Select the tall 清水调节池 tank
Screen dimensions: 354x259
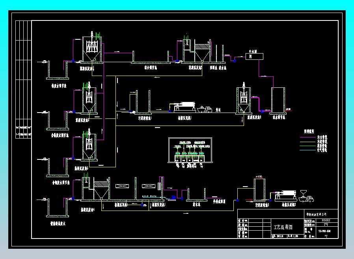(x=278, y=100)
